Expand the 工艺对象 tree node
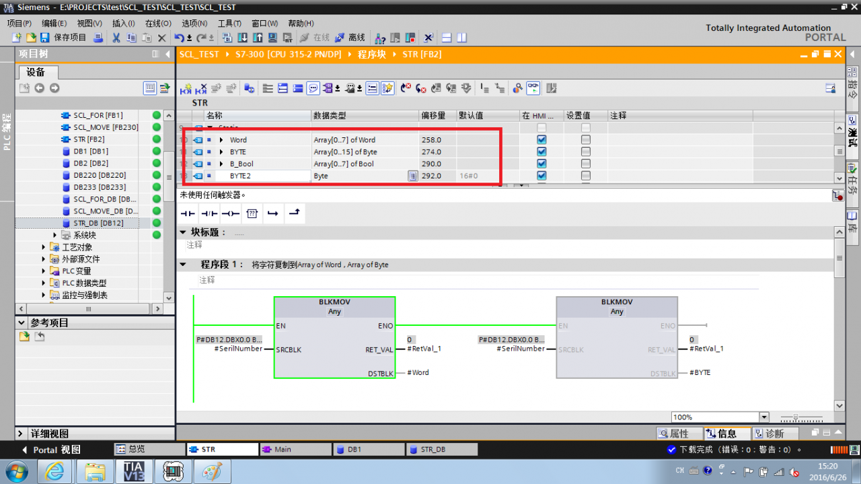This screenshot has height=484, width=861. [44, 247]
